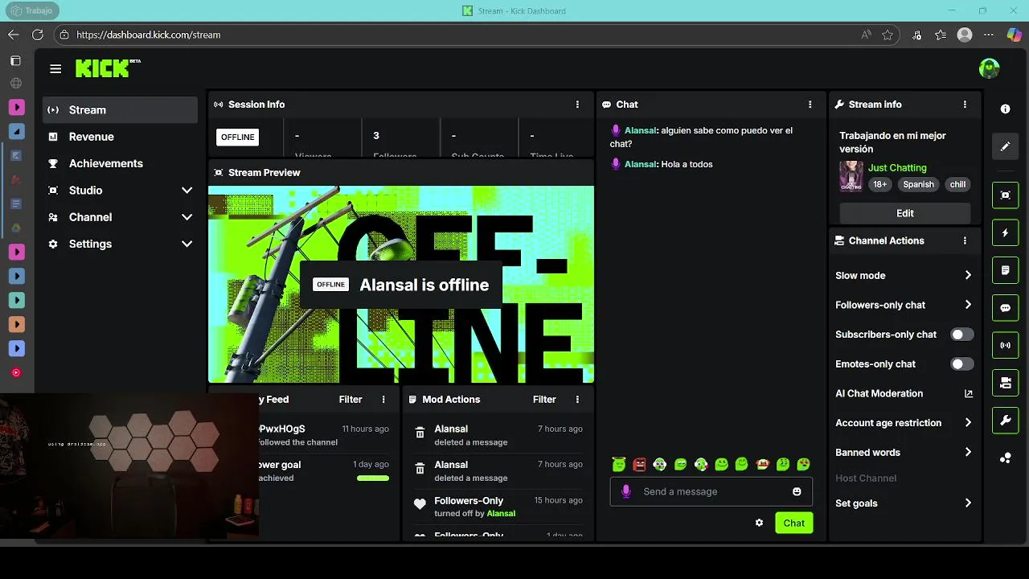
Task: Open AI Chat Moderation external link icon
Action: (x=968, y=393)
